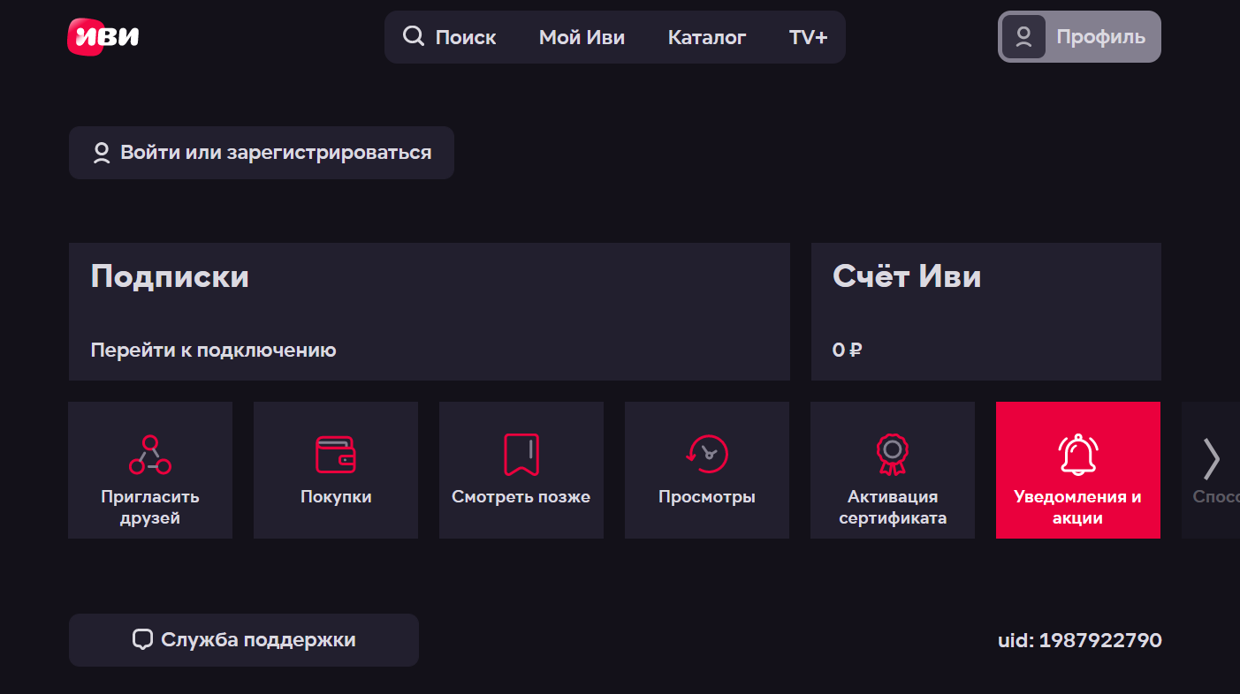Open the Смотреть позже bookmark tile
Screen dimensions: 1240x694
pos(521,470)
